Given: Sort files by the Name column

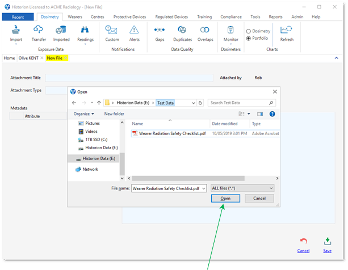Looking at the screenshot, I should [x=137, y=124].
